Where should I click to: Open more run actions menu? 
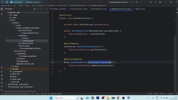pyautogui.click(x=140, y=2)
